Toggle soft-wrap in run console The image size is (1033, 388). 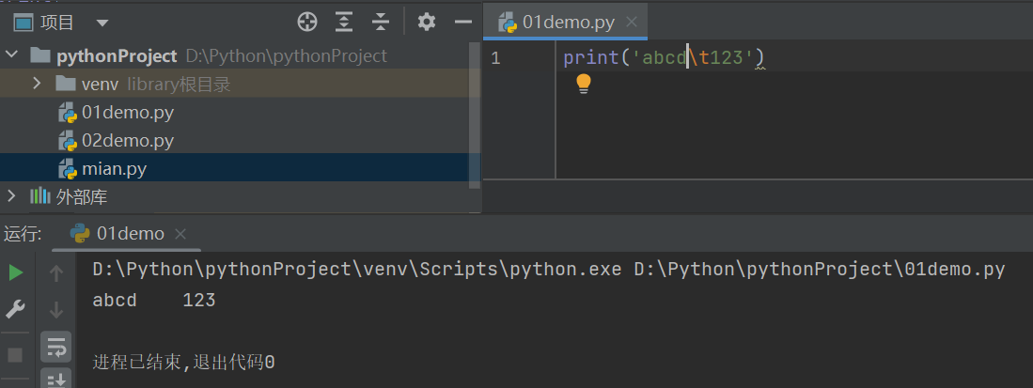pyautogui.click(x=55, y=346)
